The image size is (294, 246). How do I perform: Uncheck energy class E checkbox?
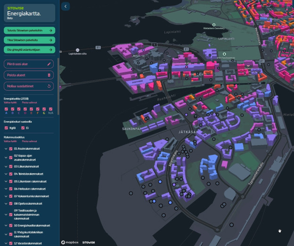[x=31, y=109]
